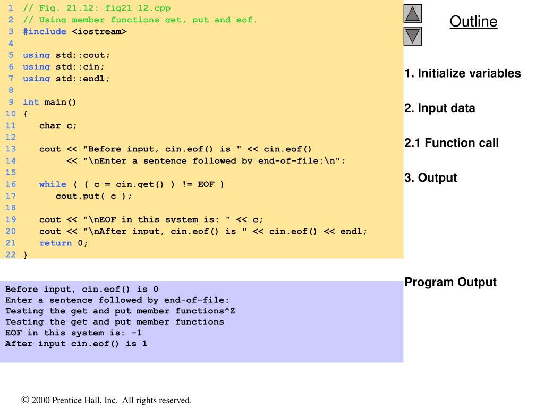Click the #include <iostream> line
544x408 pixels.
[x=74, y=31]
